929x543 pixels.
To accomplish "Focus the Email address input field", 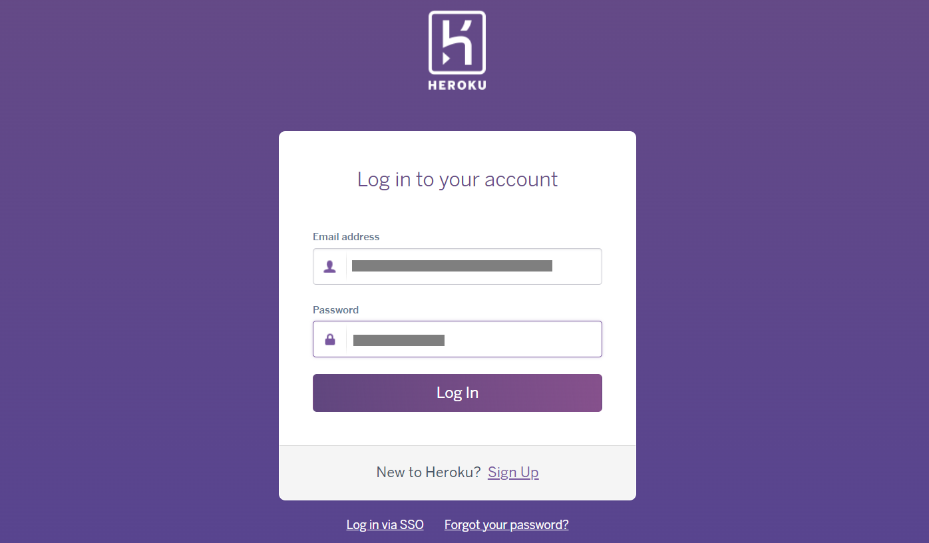I will pyautogui.click(x=457, y=266).
